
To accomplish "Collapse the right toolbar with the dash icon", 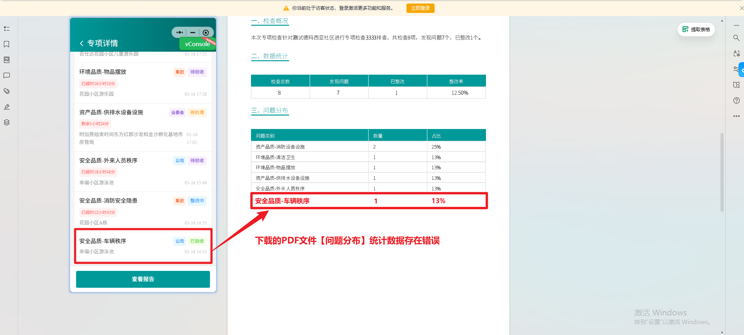I will point(736,25).
